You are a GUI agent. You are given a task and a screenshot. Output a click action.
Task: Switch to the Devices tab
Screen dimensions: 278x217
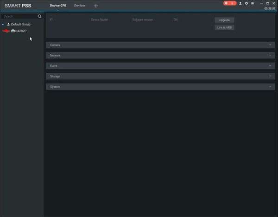[x=80, y=6]
